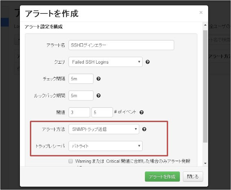Click the チェック間隔 field showing 5m
The height and width of the screenshot is (190, 231).
tap(81, 79)
